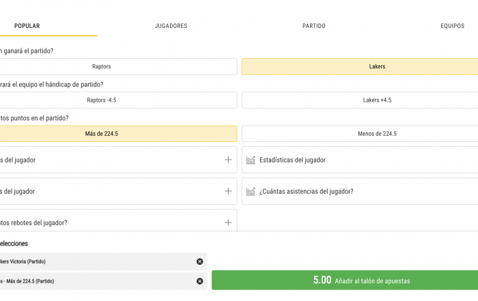This screenshot has height=301, width=478.
Task: Expand the rebotes del jugador section
Action: click(x=228, y=223)
